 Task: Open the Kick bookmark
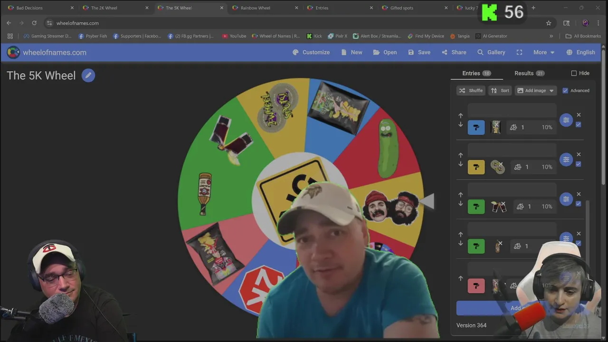point(314,36)
